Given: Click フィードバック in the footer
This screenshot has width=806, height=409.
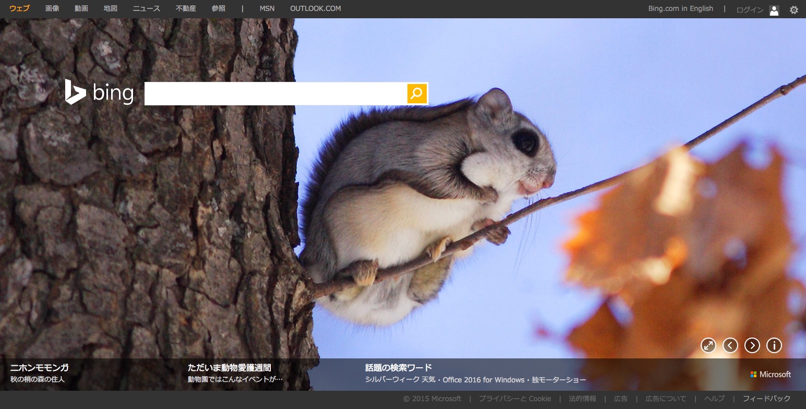Looking at the screenshot, I should pos(766,399).
